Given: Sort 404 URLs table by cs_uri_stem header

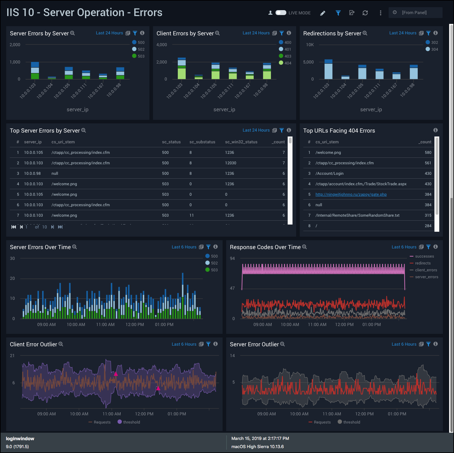Looking at the screenshot, I should pyautogui.click(x=327, y=142).
